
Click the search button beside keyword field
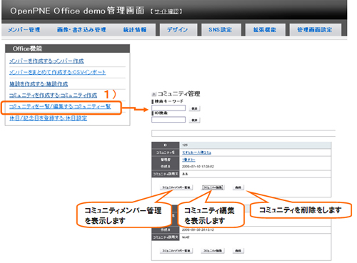194,108
